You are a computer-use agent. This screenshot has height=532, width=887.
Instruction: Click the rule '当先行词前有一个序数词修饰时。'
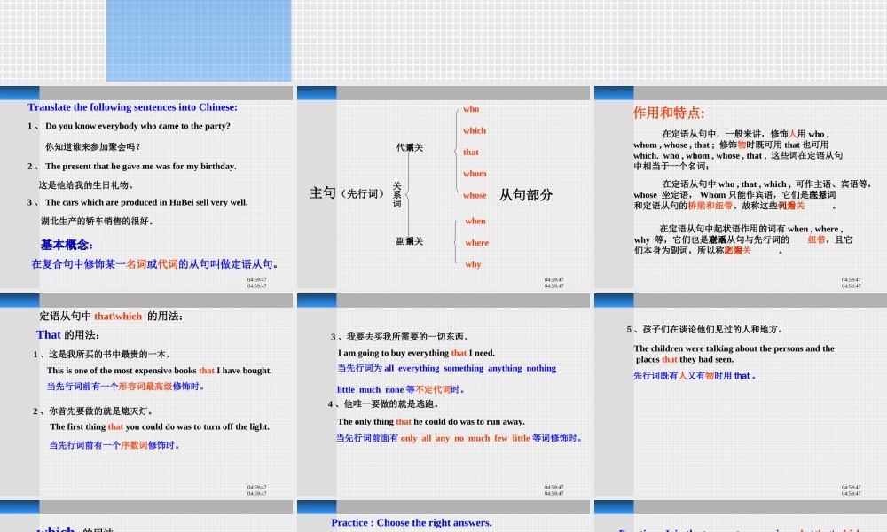pyautogui.click(x=114, y=445)
